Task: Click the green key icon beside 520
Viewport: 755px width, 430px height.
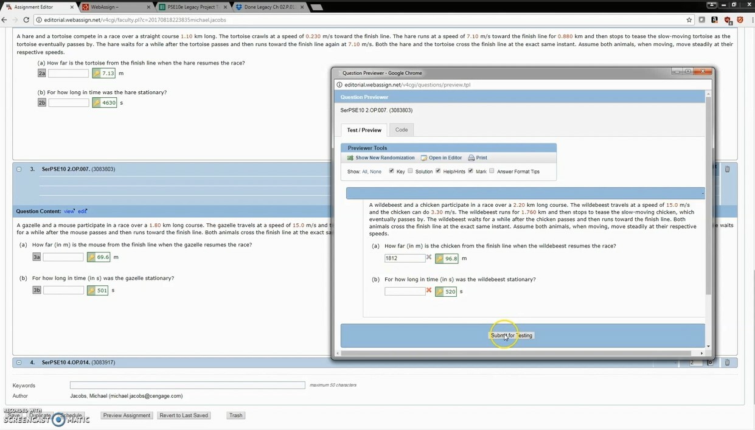Action: tap(440, 291)
